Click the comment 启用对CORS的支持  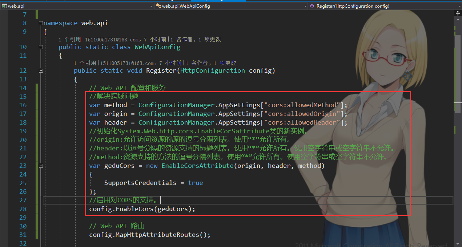pos(124,200)
